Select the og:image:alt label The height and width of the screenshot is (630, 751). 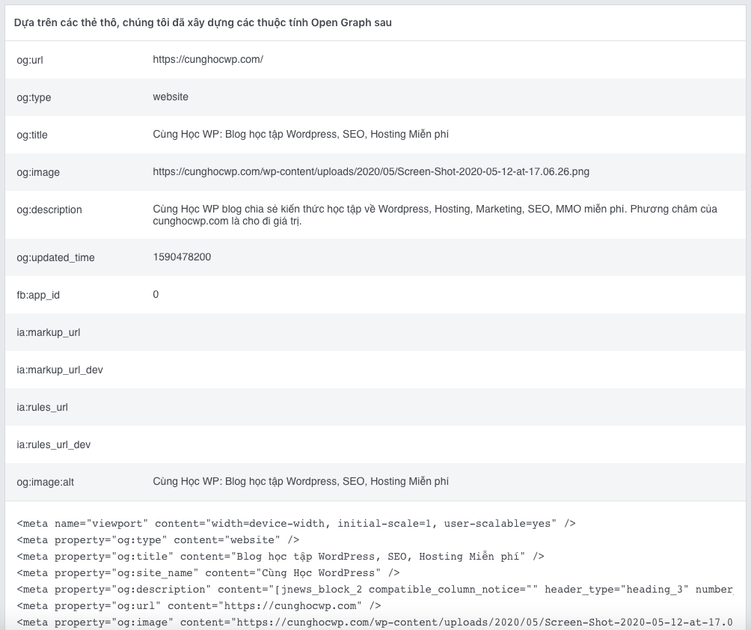46,482
